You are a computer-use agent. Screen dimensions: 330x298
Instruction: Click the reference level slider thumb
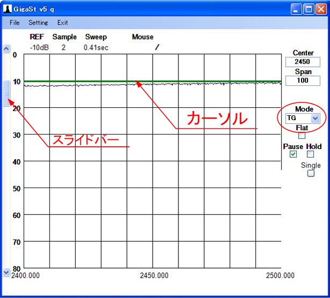(6, 93)
